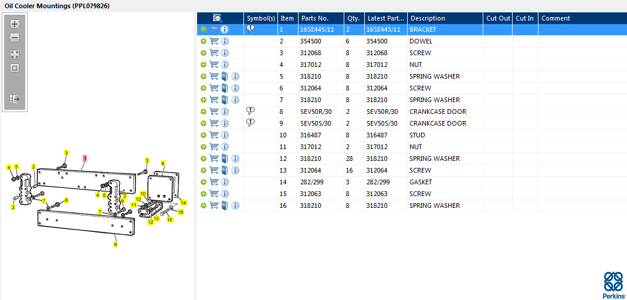627x300 pixels.
Task: Open the book icon for item 5 SPRING WASHER
Action: pyautogui.click(x=224, y=76)
